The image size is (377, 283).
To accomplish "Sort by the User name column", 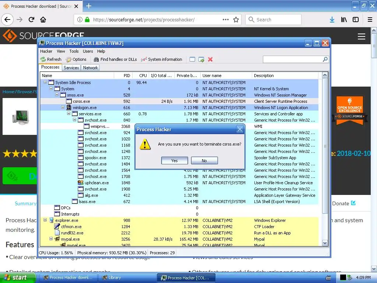I will [226, 76].
